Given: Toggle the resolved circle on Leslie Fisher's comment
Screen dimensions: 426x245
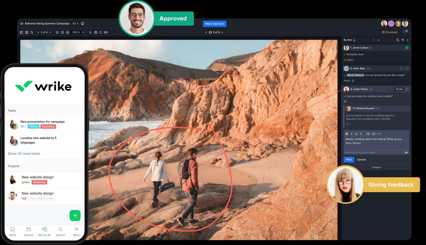Looking at the screenshot, I should point(407,89).
